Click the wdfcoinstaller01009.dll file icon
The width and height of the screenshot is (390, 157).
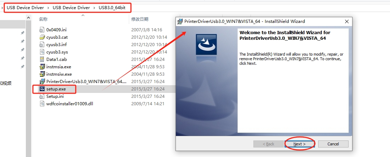point(42,103)
